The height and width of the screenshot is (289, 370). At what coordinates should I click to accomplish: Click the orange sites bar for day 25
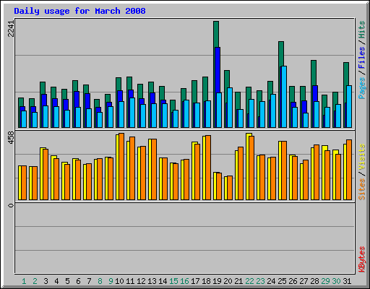[x=284, y=171]
